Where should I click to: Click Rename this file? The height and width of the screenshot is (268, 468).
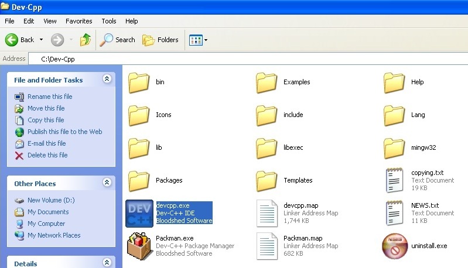point(50,97)
